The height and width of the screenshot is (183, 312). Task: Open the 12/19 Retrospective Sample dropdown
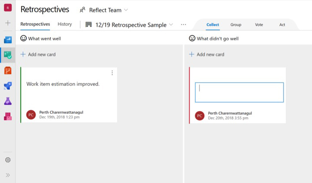pyautogui.click(x=171, y=25)
